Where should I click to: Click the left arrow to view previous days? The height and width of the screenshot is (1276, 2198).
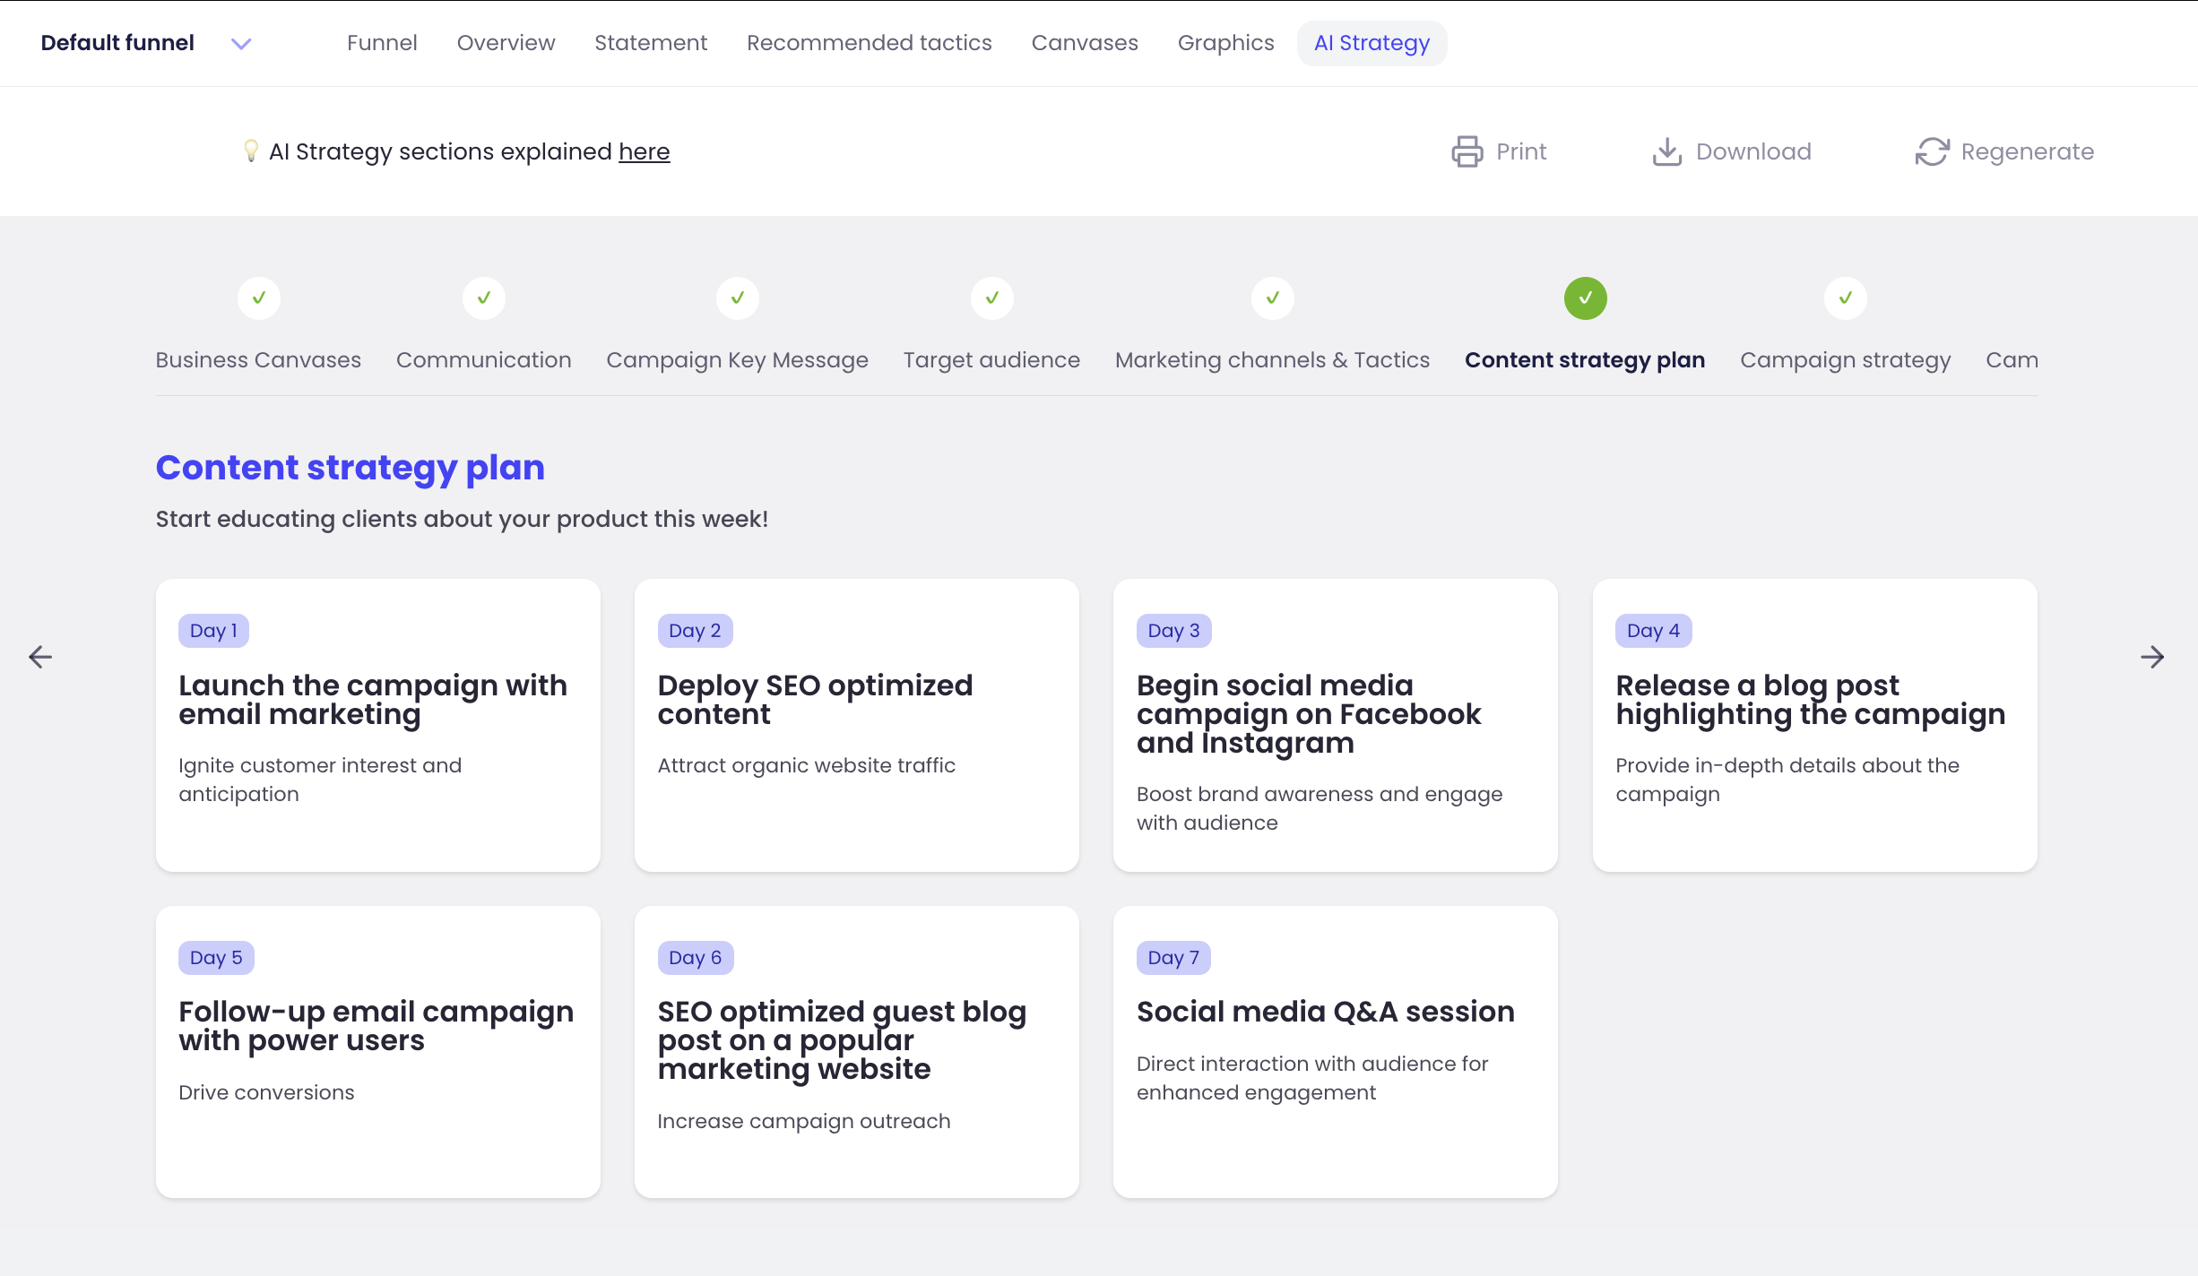pyautogui.click(x=39, y=657)
